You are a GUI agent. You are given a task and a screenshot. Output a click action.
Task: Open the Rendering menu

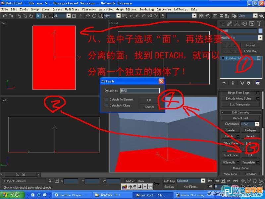coord(146,9)
